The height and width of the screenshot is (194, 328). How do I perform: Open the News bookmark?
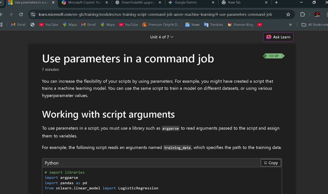pyautogui.click(x=192, y=25)
